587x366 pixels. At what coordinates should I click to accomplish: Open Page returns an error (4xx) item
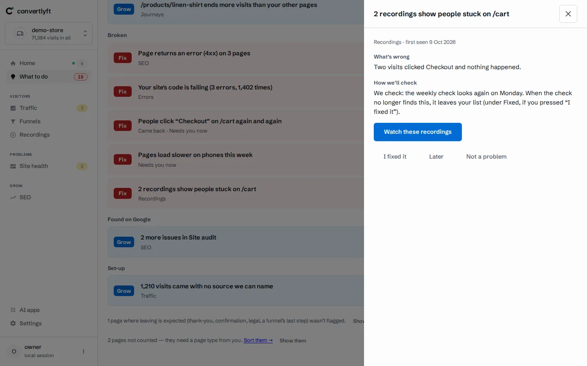(236, 58)
